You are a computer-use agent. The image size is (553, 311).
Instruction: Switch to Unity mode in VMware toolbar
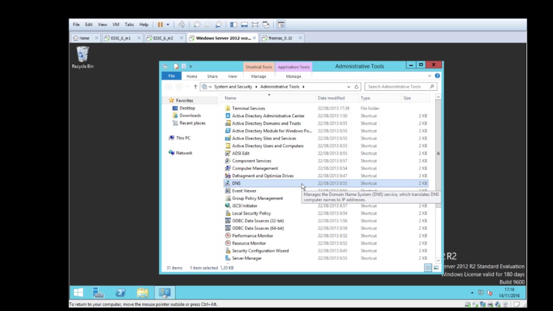point(266,25)
